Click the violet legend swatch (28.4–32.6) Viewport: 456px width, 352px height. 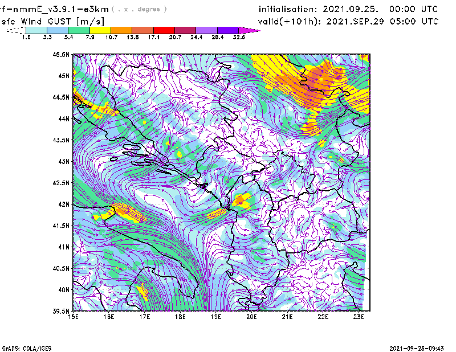point(227,30)
